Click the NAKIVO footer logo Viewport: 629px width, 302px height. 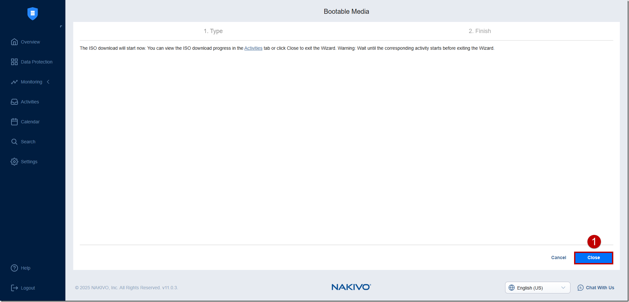point(351,287)
